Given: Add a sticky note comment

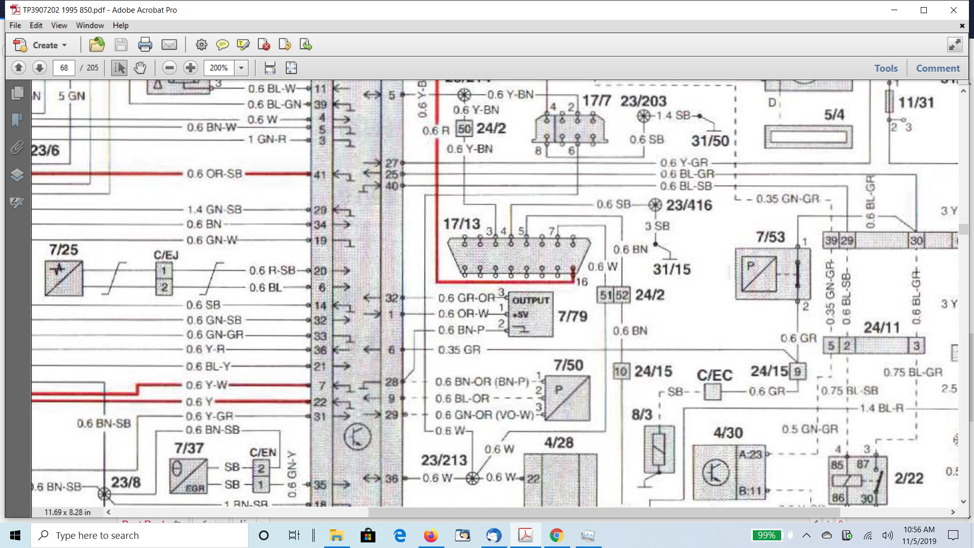Looking at the screenshot, I should (x=222, y=45).
